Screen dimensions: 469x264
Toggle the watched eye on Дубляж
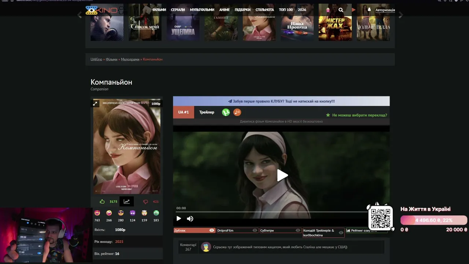pyautogui.click(x=211, y=230)
